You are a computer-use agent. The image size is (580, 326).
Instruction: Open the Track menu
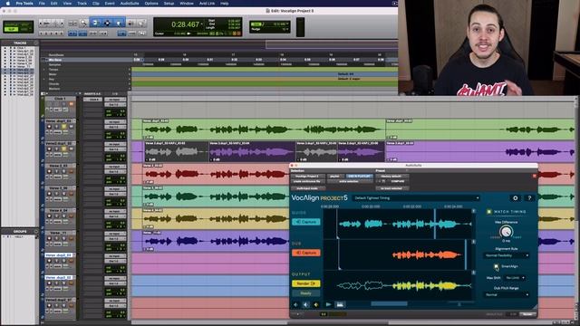tap(82, 4)
